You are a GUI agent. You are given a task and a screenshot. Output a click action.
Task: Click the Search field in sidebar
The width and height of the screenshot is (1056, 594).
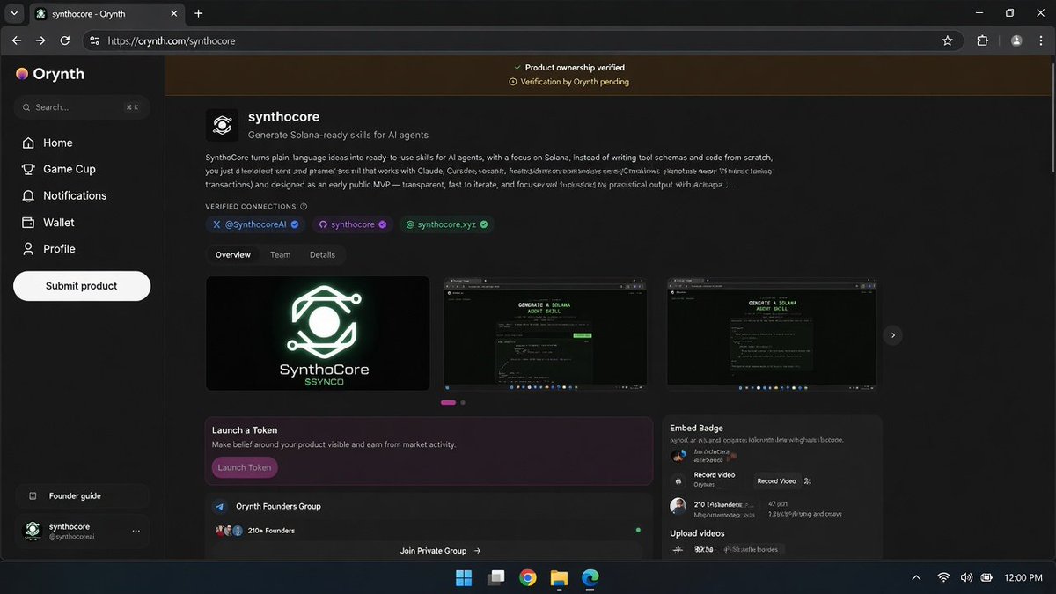(82, 107)
